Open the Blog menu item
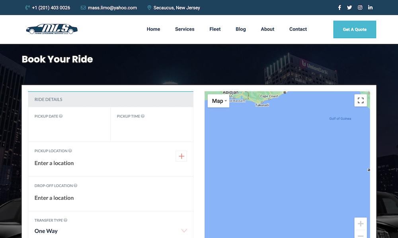This screenshot has height=238, width=398. 241,29
